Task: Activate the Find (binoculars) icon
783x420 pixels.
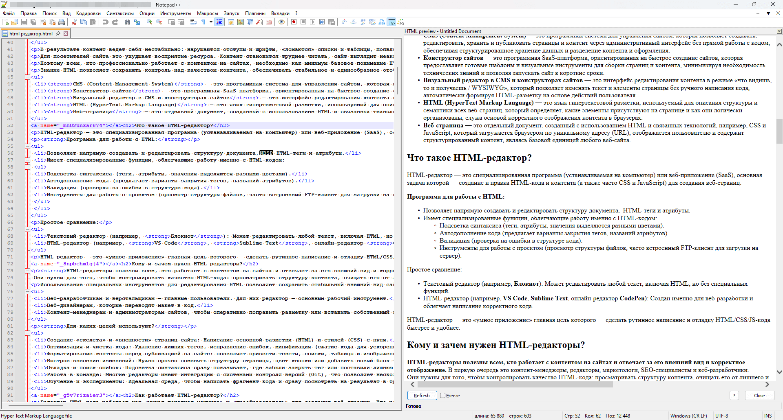Action: tap(127, 22)
